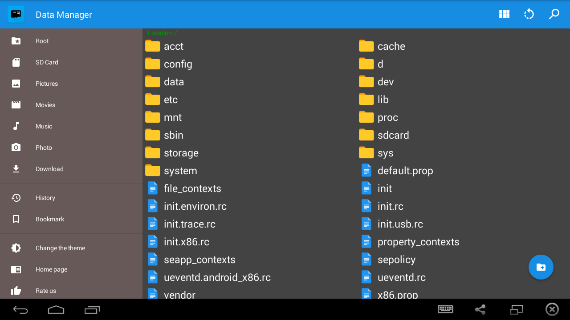Open the SD Card sidebar entry
Viewport: 570px width, 320px height.
pos(71,62)
